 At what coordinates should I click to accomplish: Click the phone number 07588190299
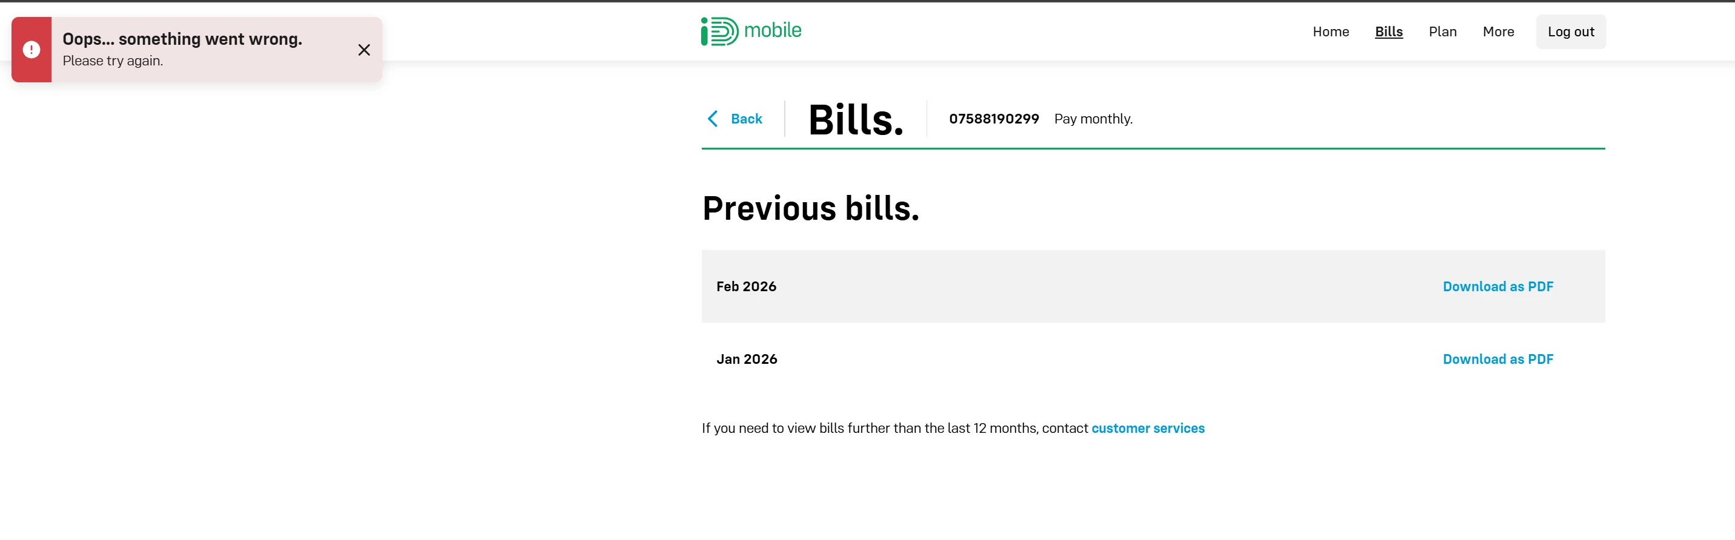point(993,119)
